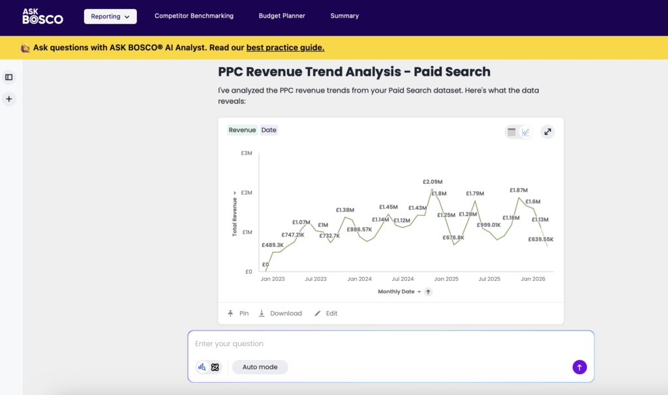This screenshot has height=395, width=668.
Task: Edit the chart with pencil icon
Action: click(325, 313)
